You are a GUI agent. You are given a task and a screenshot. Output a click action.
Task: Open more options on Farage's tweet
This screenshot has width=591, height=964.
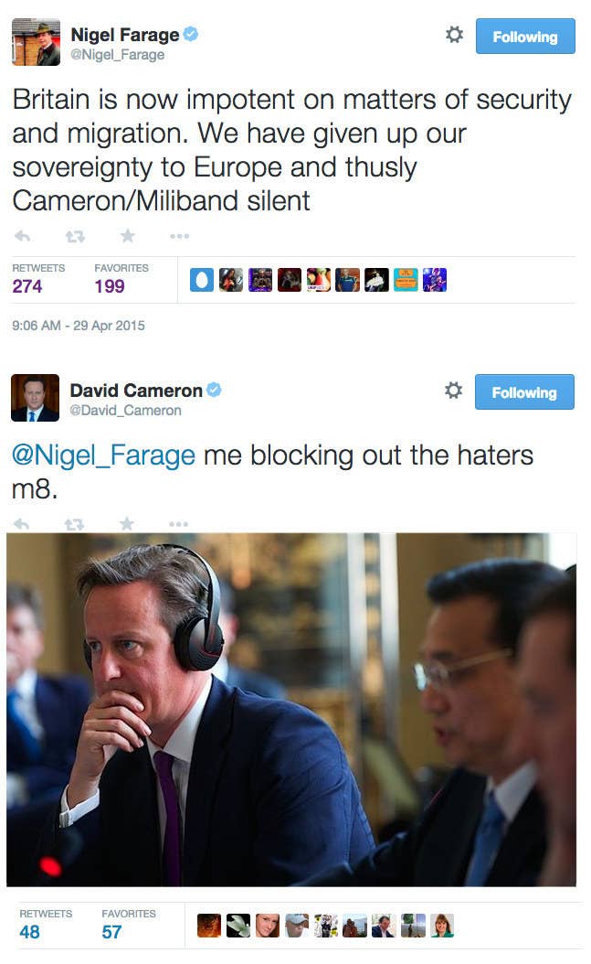(x=179, y=236)
